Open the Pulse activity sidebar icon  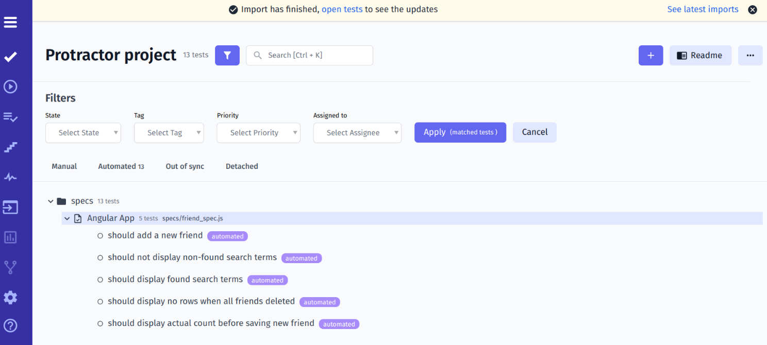[10, 178]
